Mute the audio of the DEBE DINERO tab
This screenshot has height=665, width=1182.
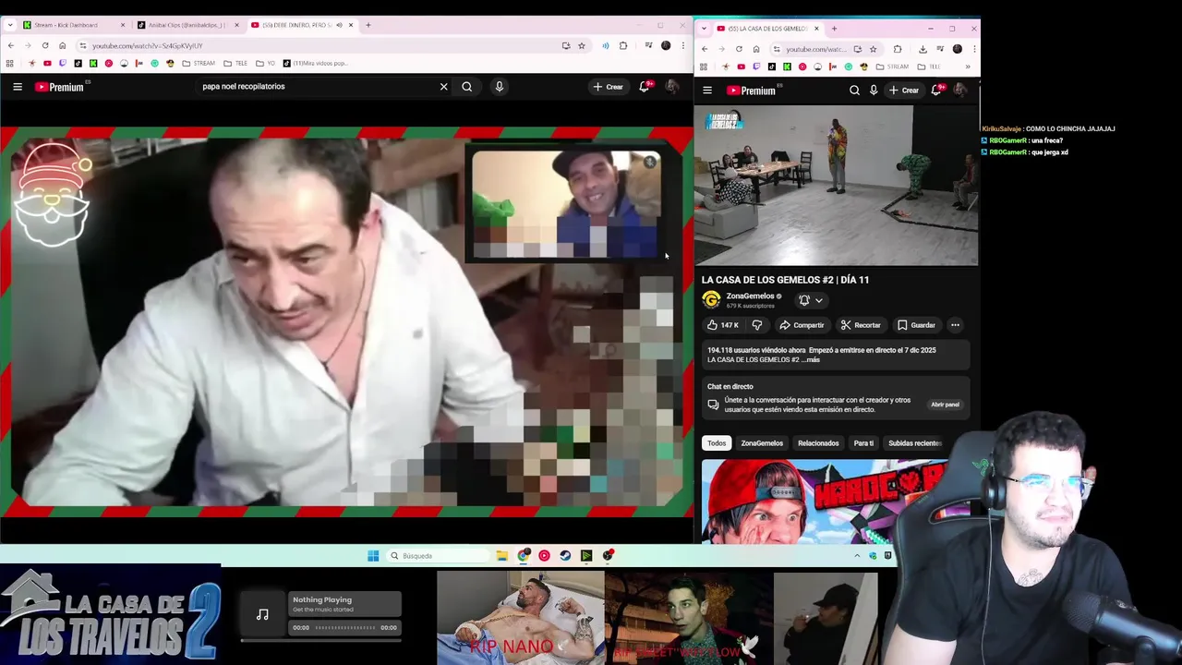coord(339,25)
